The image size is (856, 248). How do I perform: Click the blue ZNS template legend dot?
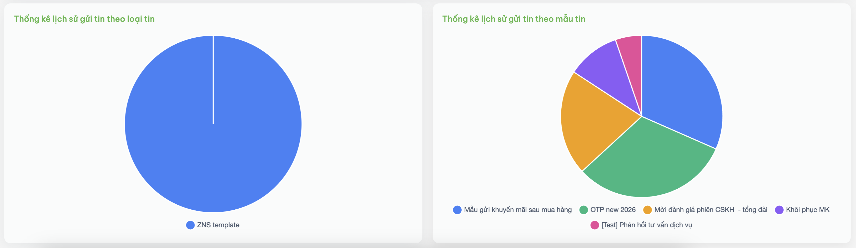point(190,225)
